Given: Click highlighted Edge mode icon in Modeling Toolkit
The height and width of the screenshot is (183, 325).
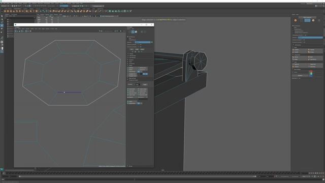Looking at the screenshot, I should pos(307,20).
